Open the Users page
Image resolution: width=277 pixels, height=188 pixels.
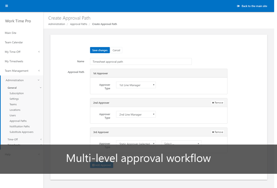coord(13,115)
